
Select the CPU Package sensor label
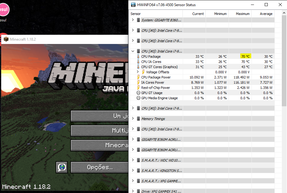click(x=151, y=56)
